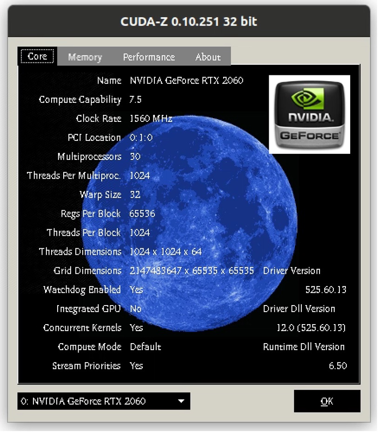This screenshot has height=432, width=378.
Task: Click the Watchdog Enabled value Yes
Action: click(136, 290)
